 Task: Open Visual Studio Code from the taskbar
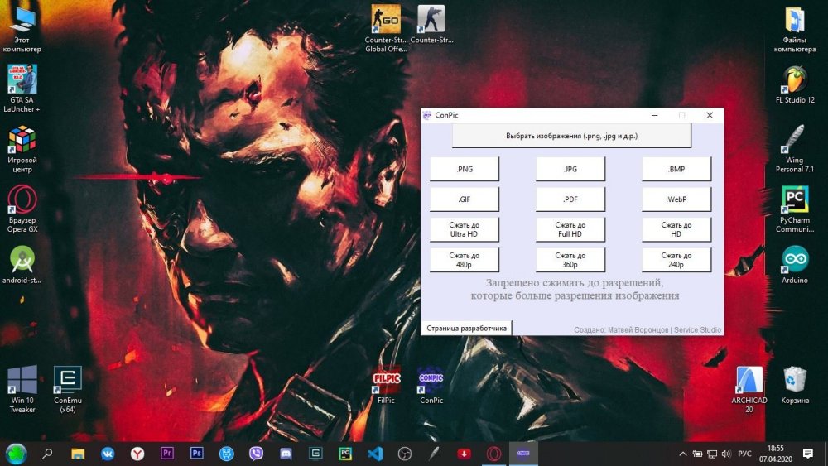click(374, 454)
